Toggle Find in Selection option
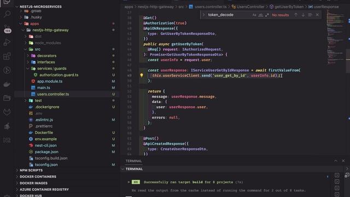This screenshot has width=350, height=197. [310, 15]
